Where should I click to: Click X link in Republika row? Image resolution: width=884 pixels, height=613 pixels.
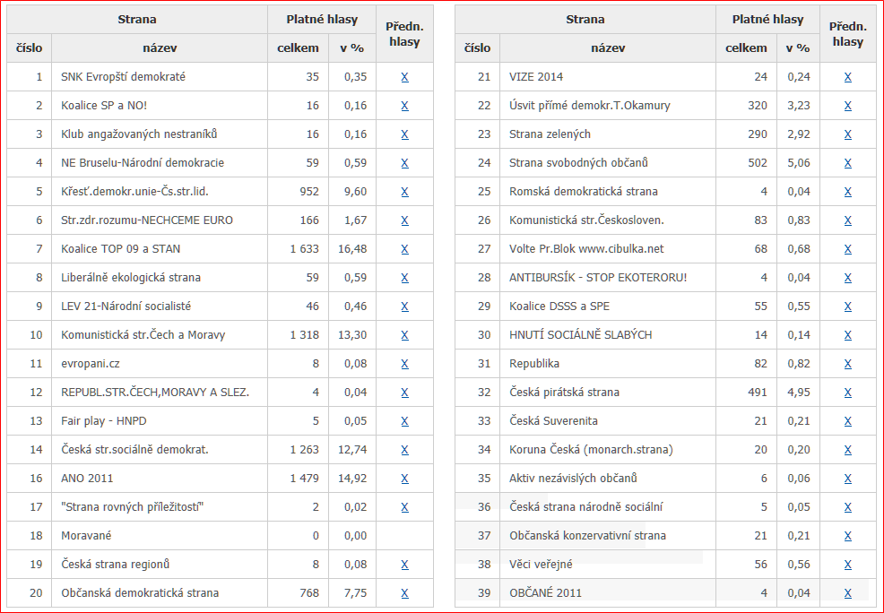[x=848, y=365]
